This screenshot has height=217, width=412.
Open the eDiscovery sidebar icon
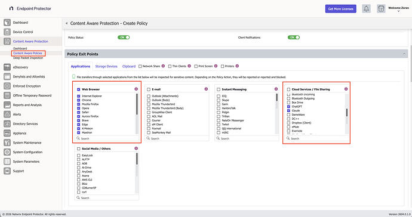[7, 67]
